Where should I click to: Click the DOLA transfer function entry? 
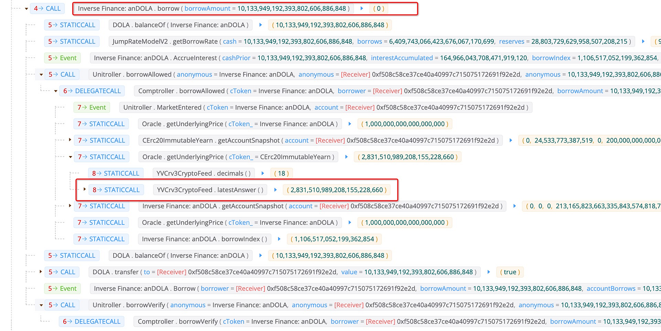pos(285,272)
